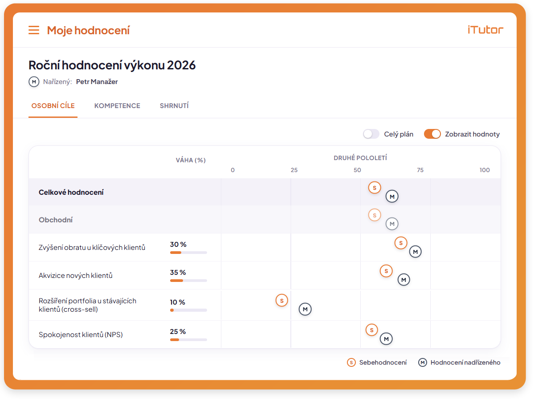Click S marker for Spokojenost klientů (NPS)

[x=371, y=330]
